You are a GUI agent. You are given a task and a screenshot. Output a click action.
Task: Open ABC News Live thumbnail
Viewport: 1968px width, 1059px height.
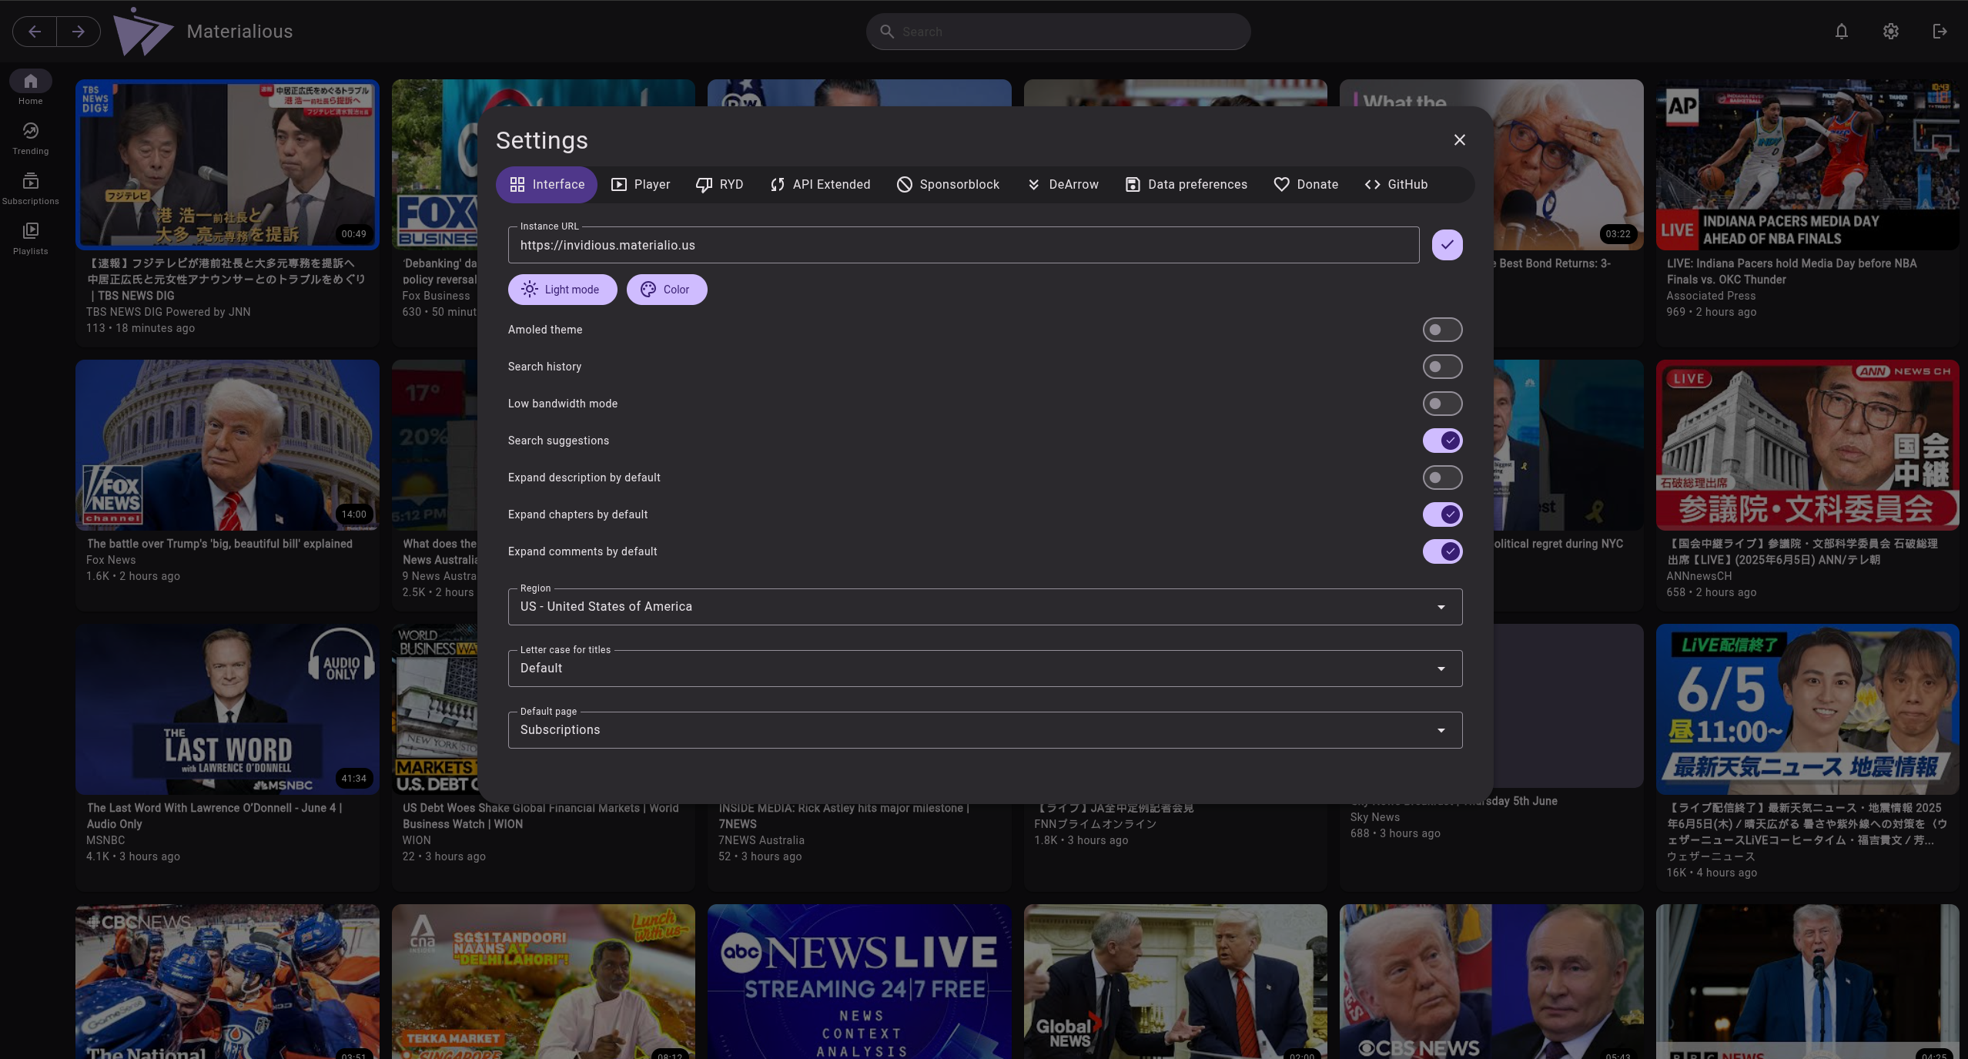point(859,982)
